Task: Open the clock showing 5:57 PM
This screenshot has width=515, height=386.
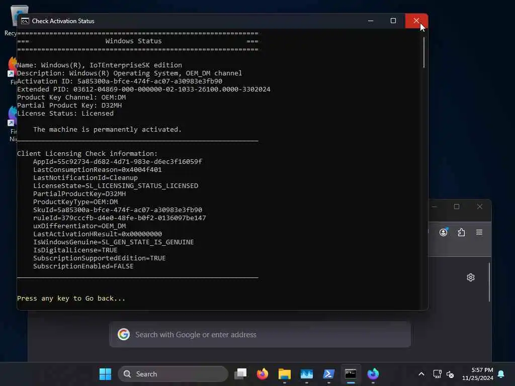Action: pyautogui.click(x=478, y=374)
